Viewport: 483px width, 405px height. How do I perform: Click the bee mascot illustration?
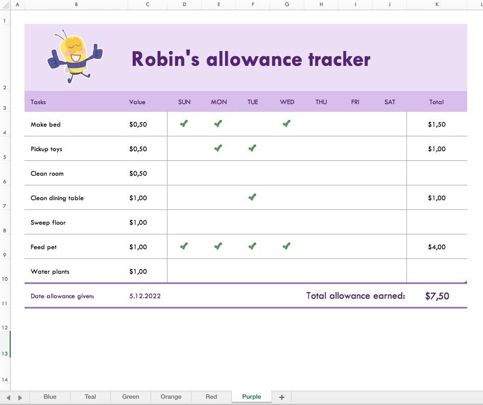[x=75, y=56]
